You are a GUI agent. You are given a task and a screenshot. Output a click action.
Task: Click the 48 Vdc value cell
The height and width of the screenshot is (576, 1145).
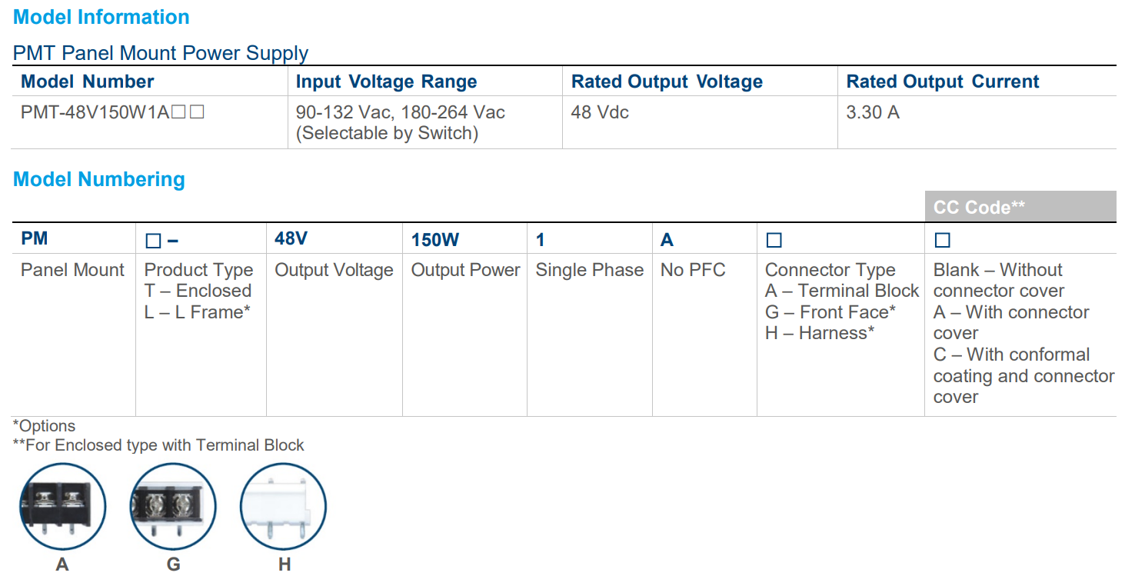[600, 112]
